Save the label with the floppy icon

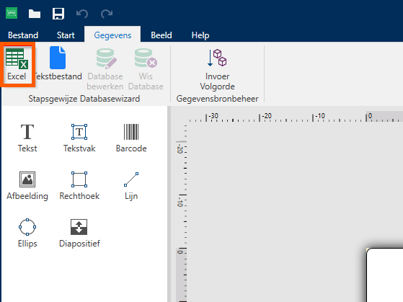tap(58, 14)
